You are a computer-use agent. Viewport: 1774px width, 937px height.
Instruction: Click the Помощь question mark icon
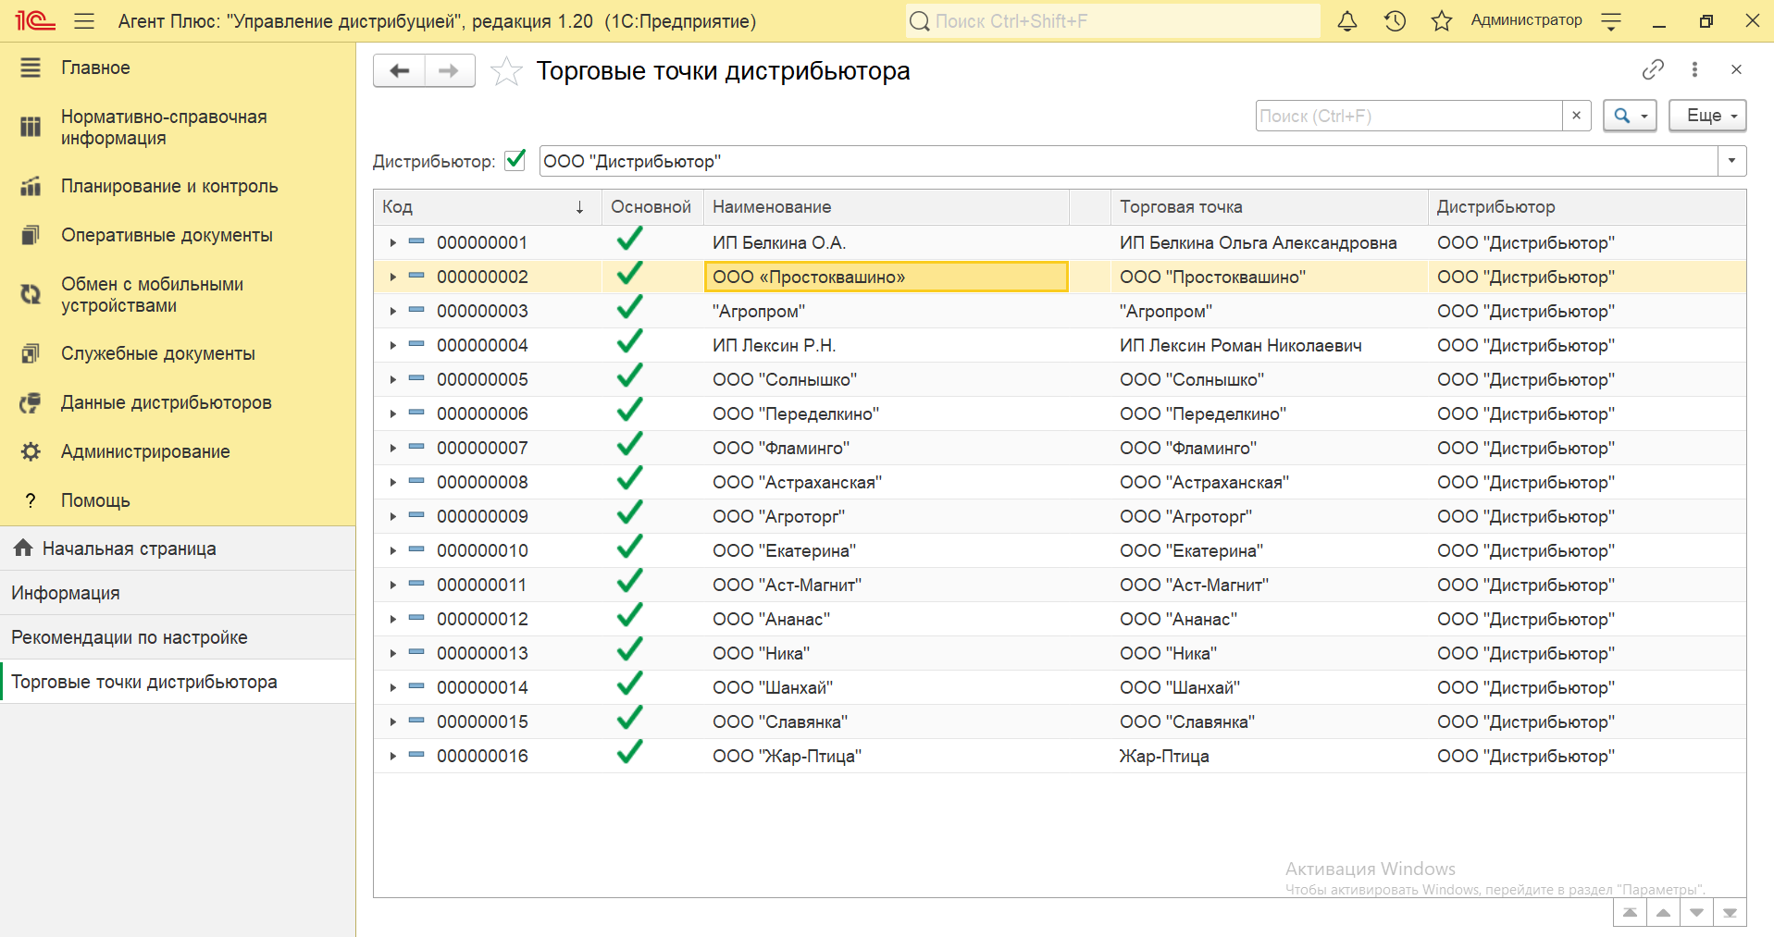click(x=31, y=500)
